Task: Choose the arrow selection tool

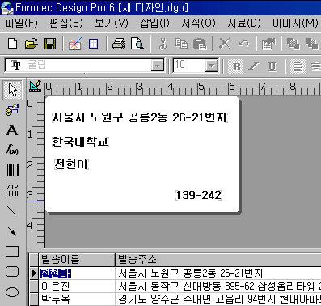Action: (x=12, y=90)
